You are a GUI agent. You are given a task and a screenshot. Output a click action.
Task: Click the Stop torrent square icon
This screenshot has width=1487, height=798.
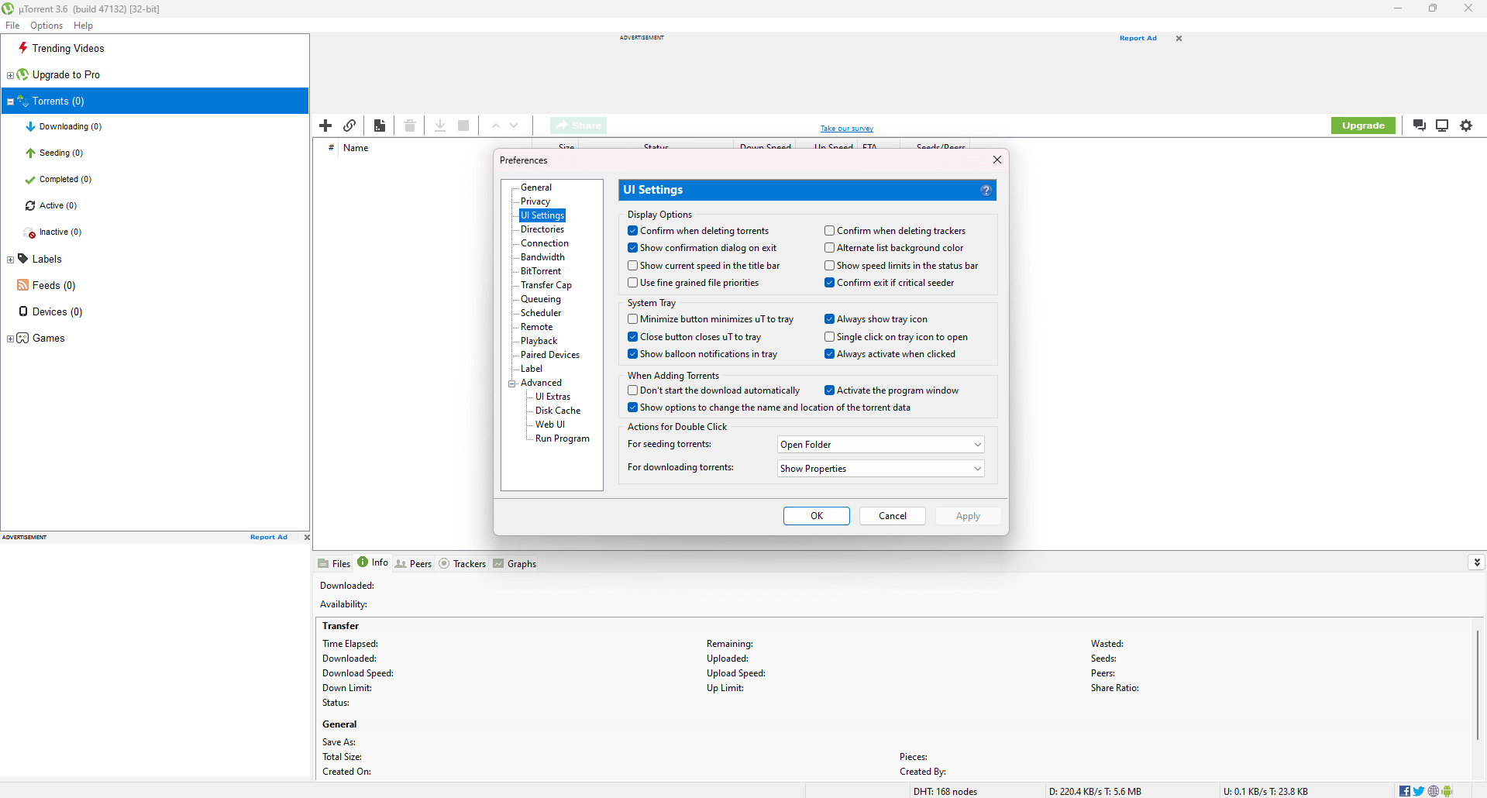click(463, 126)
